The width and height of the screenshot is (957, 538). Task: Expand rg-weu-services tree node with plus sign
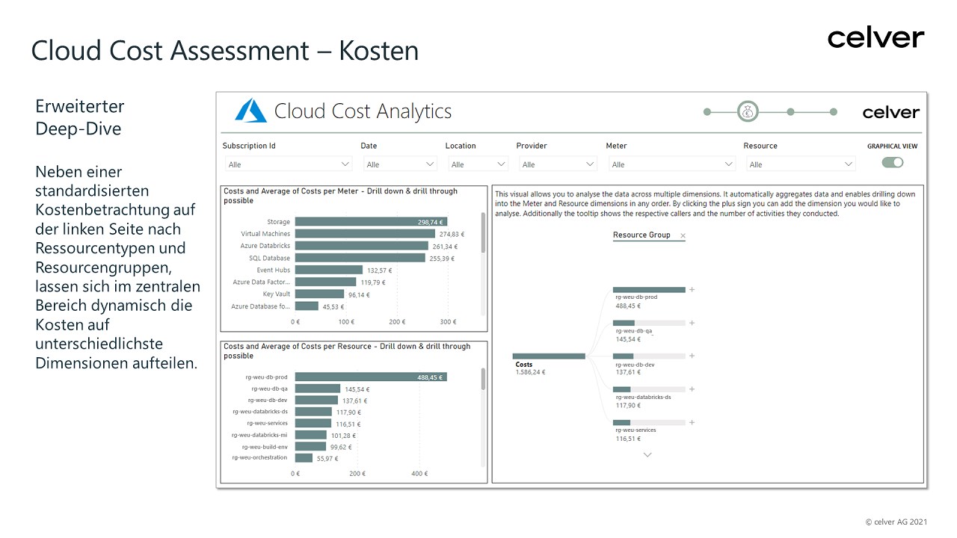692,422
